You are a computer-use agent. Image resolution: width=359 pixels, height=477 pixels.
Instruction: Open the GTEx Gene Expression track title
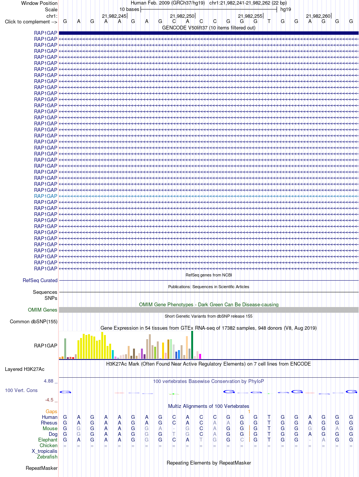[x=209, y=328]
